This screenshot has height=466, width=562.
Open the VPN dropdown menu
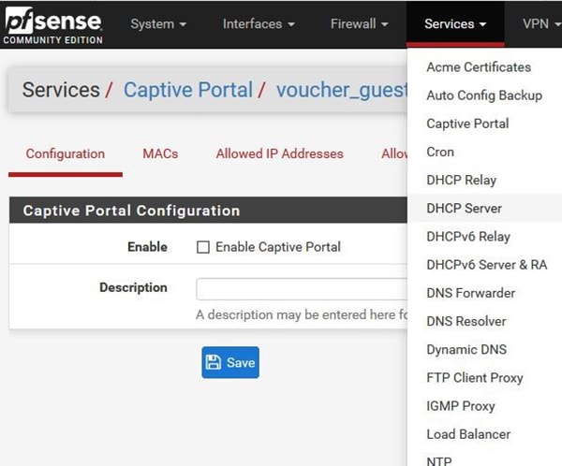541,23
